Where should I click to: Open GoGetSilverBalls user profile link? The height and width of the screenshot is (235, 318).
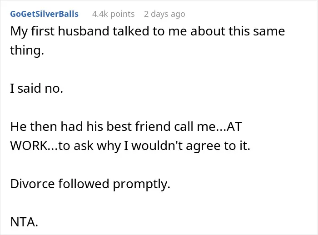pos(44,14)
